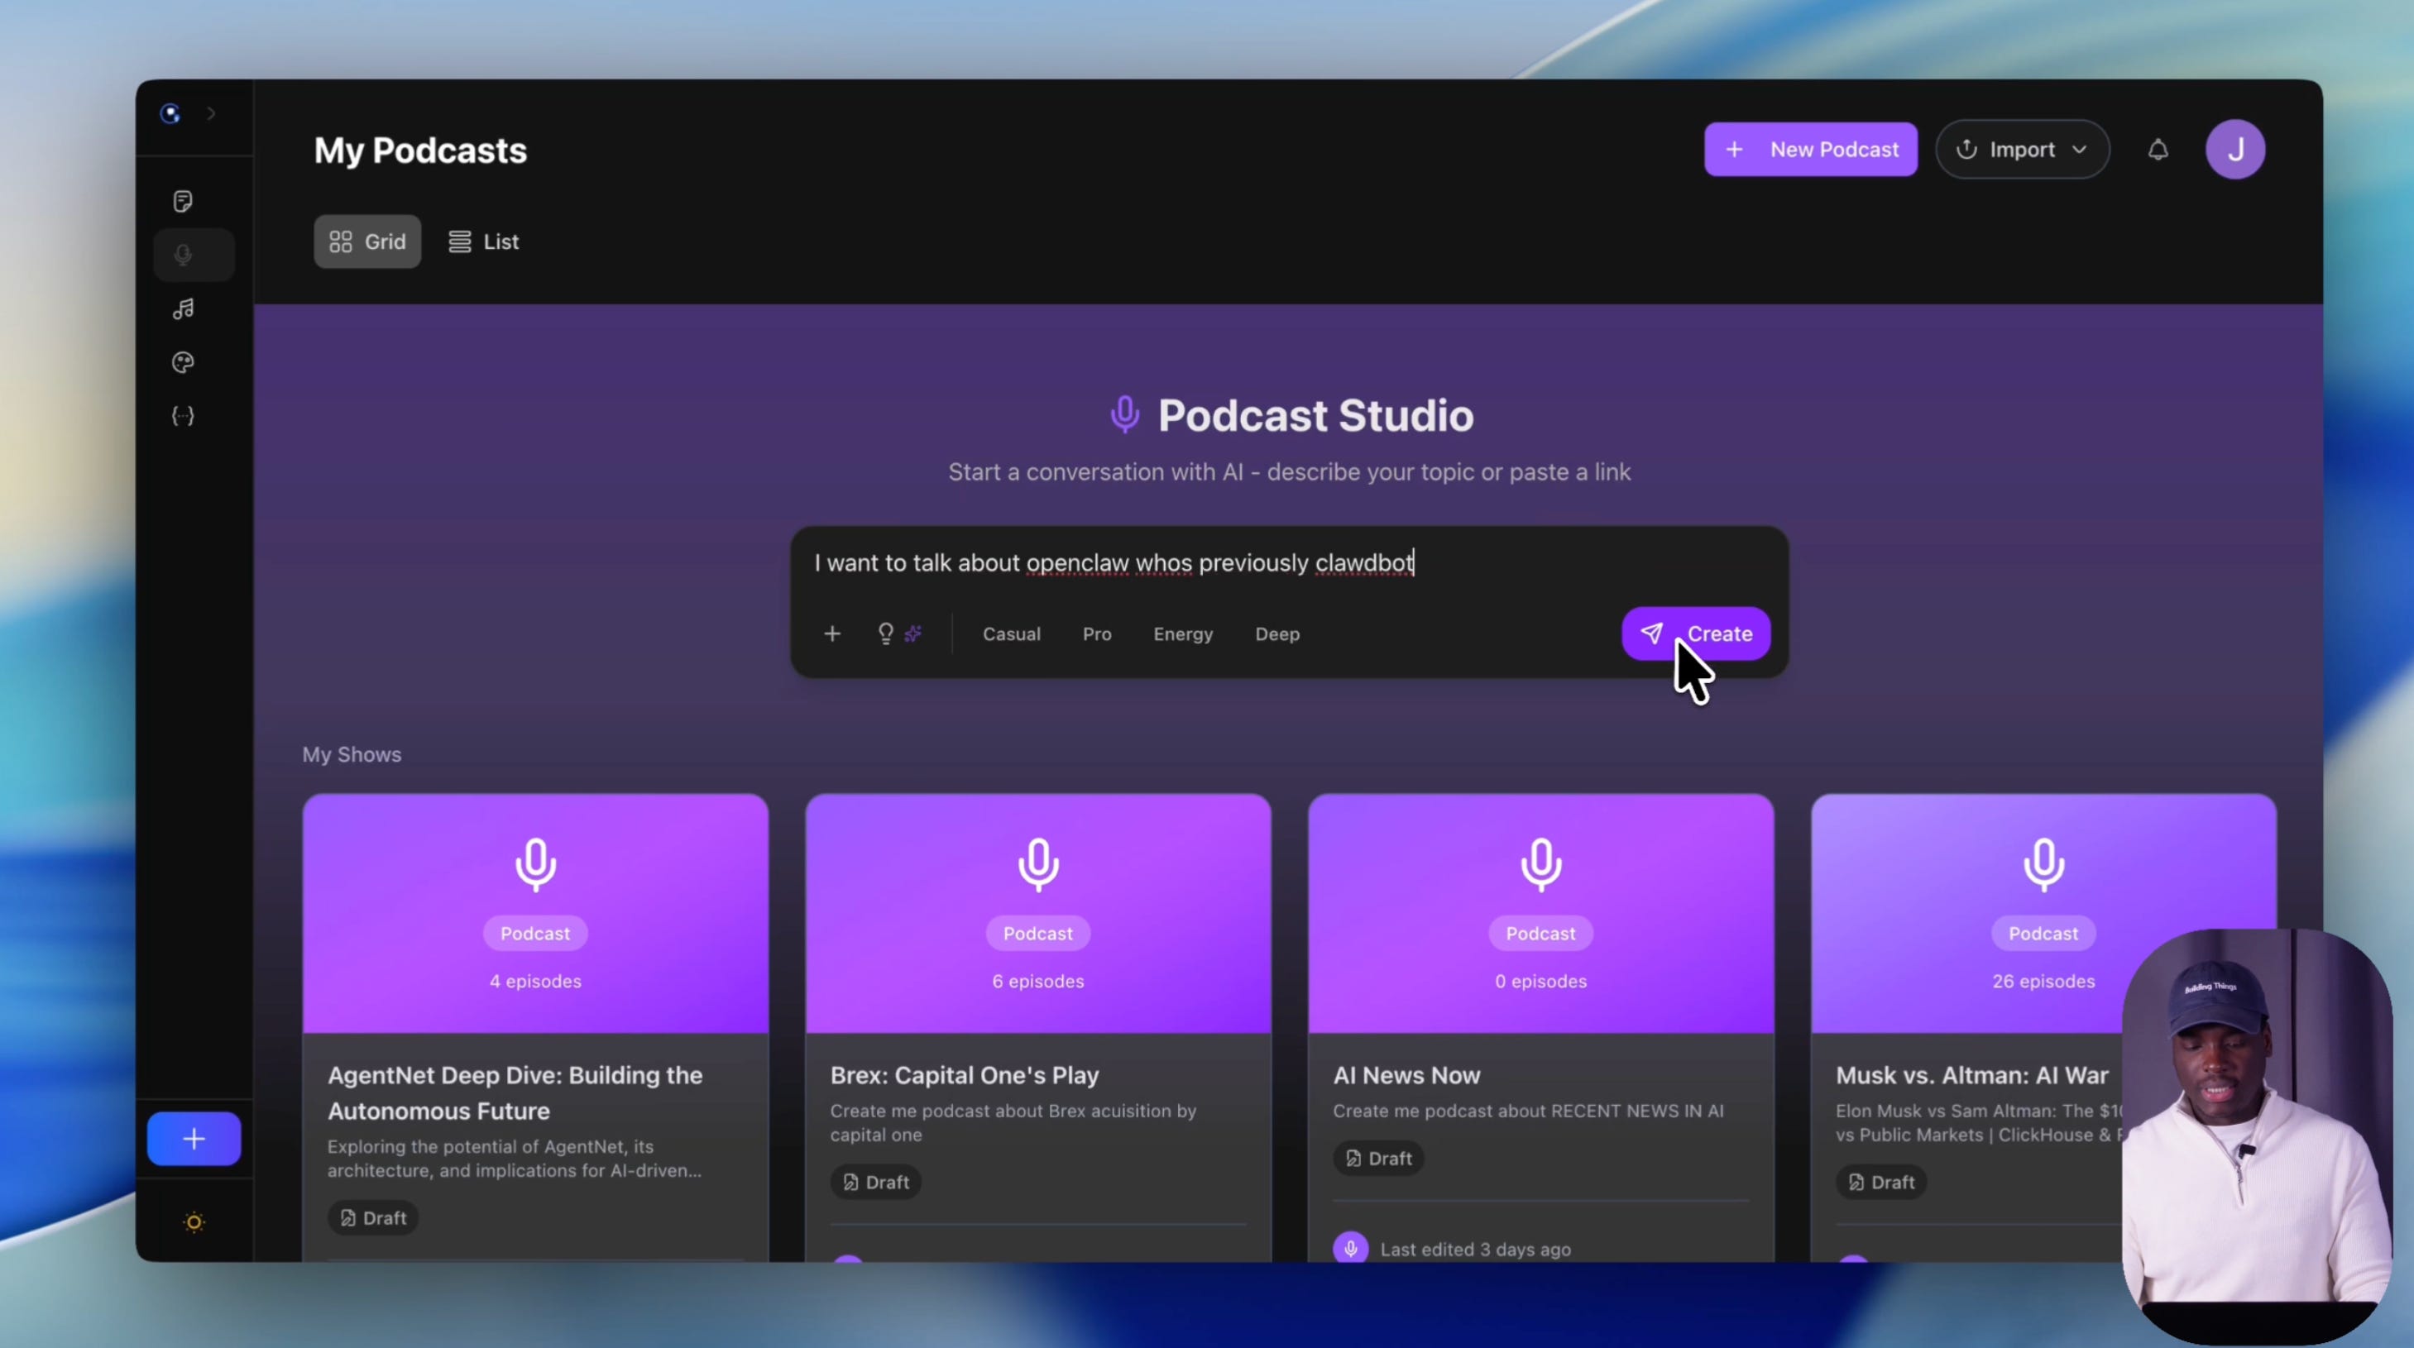Click the AI News Now title
Image resolution: width=2414 pixels, height=1348 pixels.
click(1406, 1075)
